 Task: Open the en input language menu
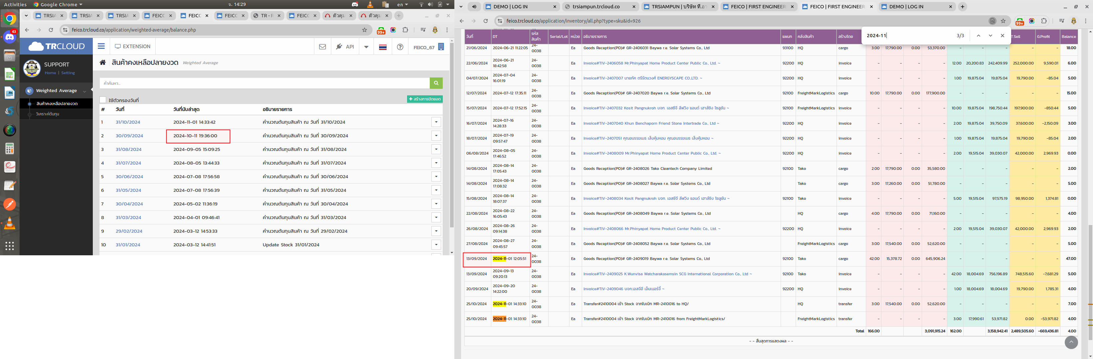[402, 5]
